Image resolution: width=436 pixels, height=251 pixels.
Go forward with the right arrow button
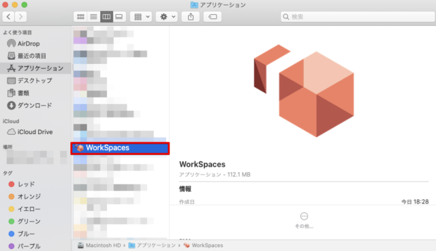(x=21, y=17)
